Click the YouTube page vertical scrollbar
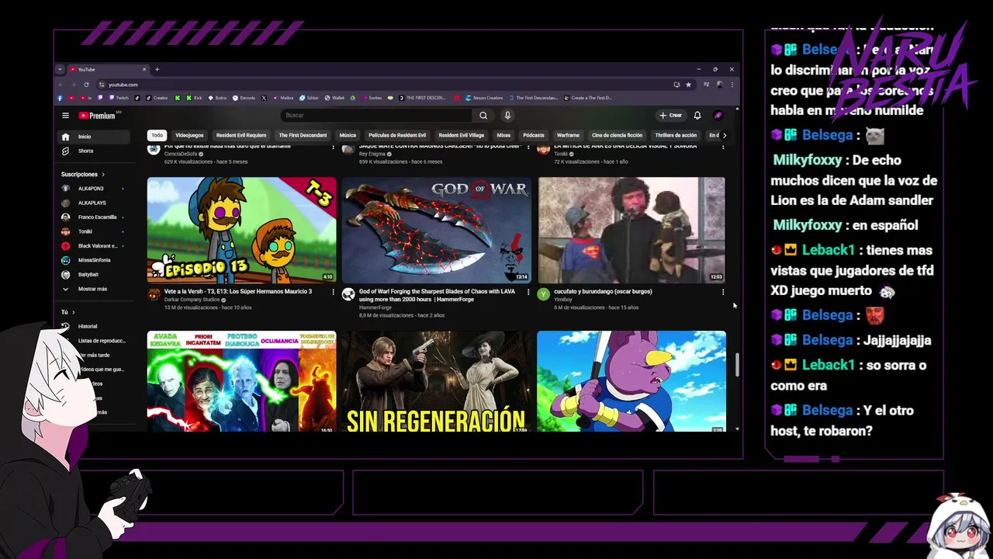993x559 pixels. pyautogui.click(x=736, y=365)
